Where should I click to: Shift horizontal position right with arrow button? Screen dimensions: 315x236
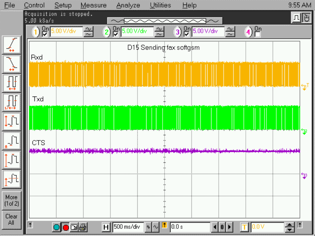[x=229, y=227]
